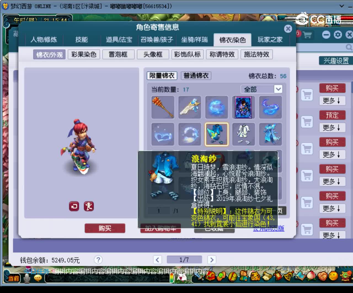
Task: Select the round blue swirl effect item
Action: [217, 107]
